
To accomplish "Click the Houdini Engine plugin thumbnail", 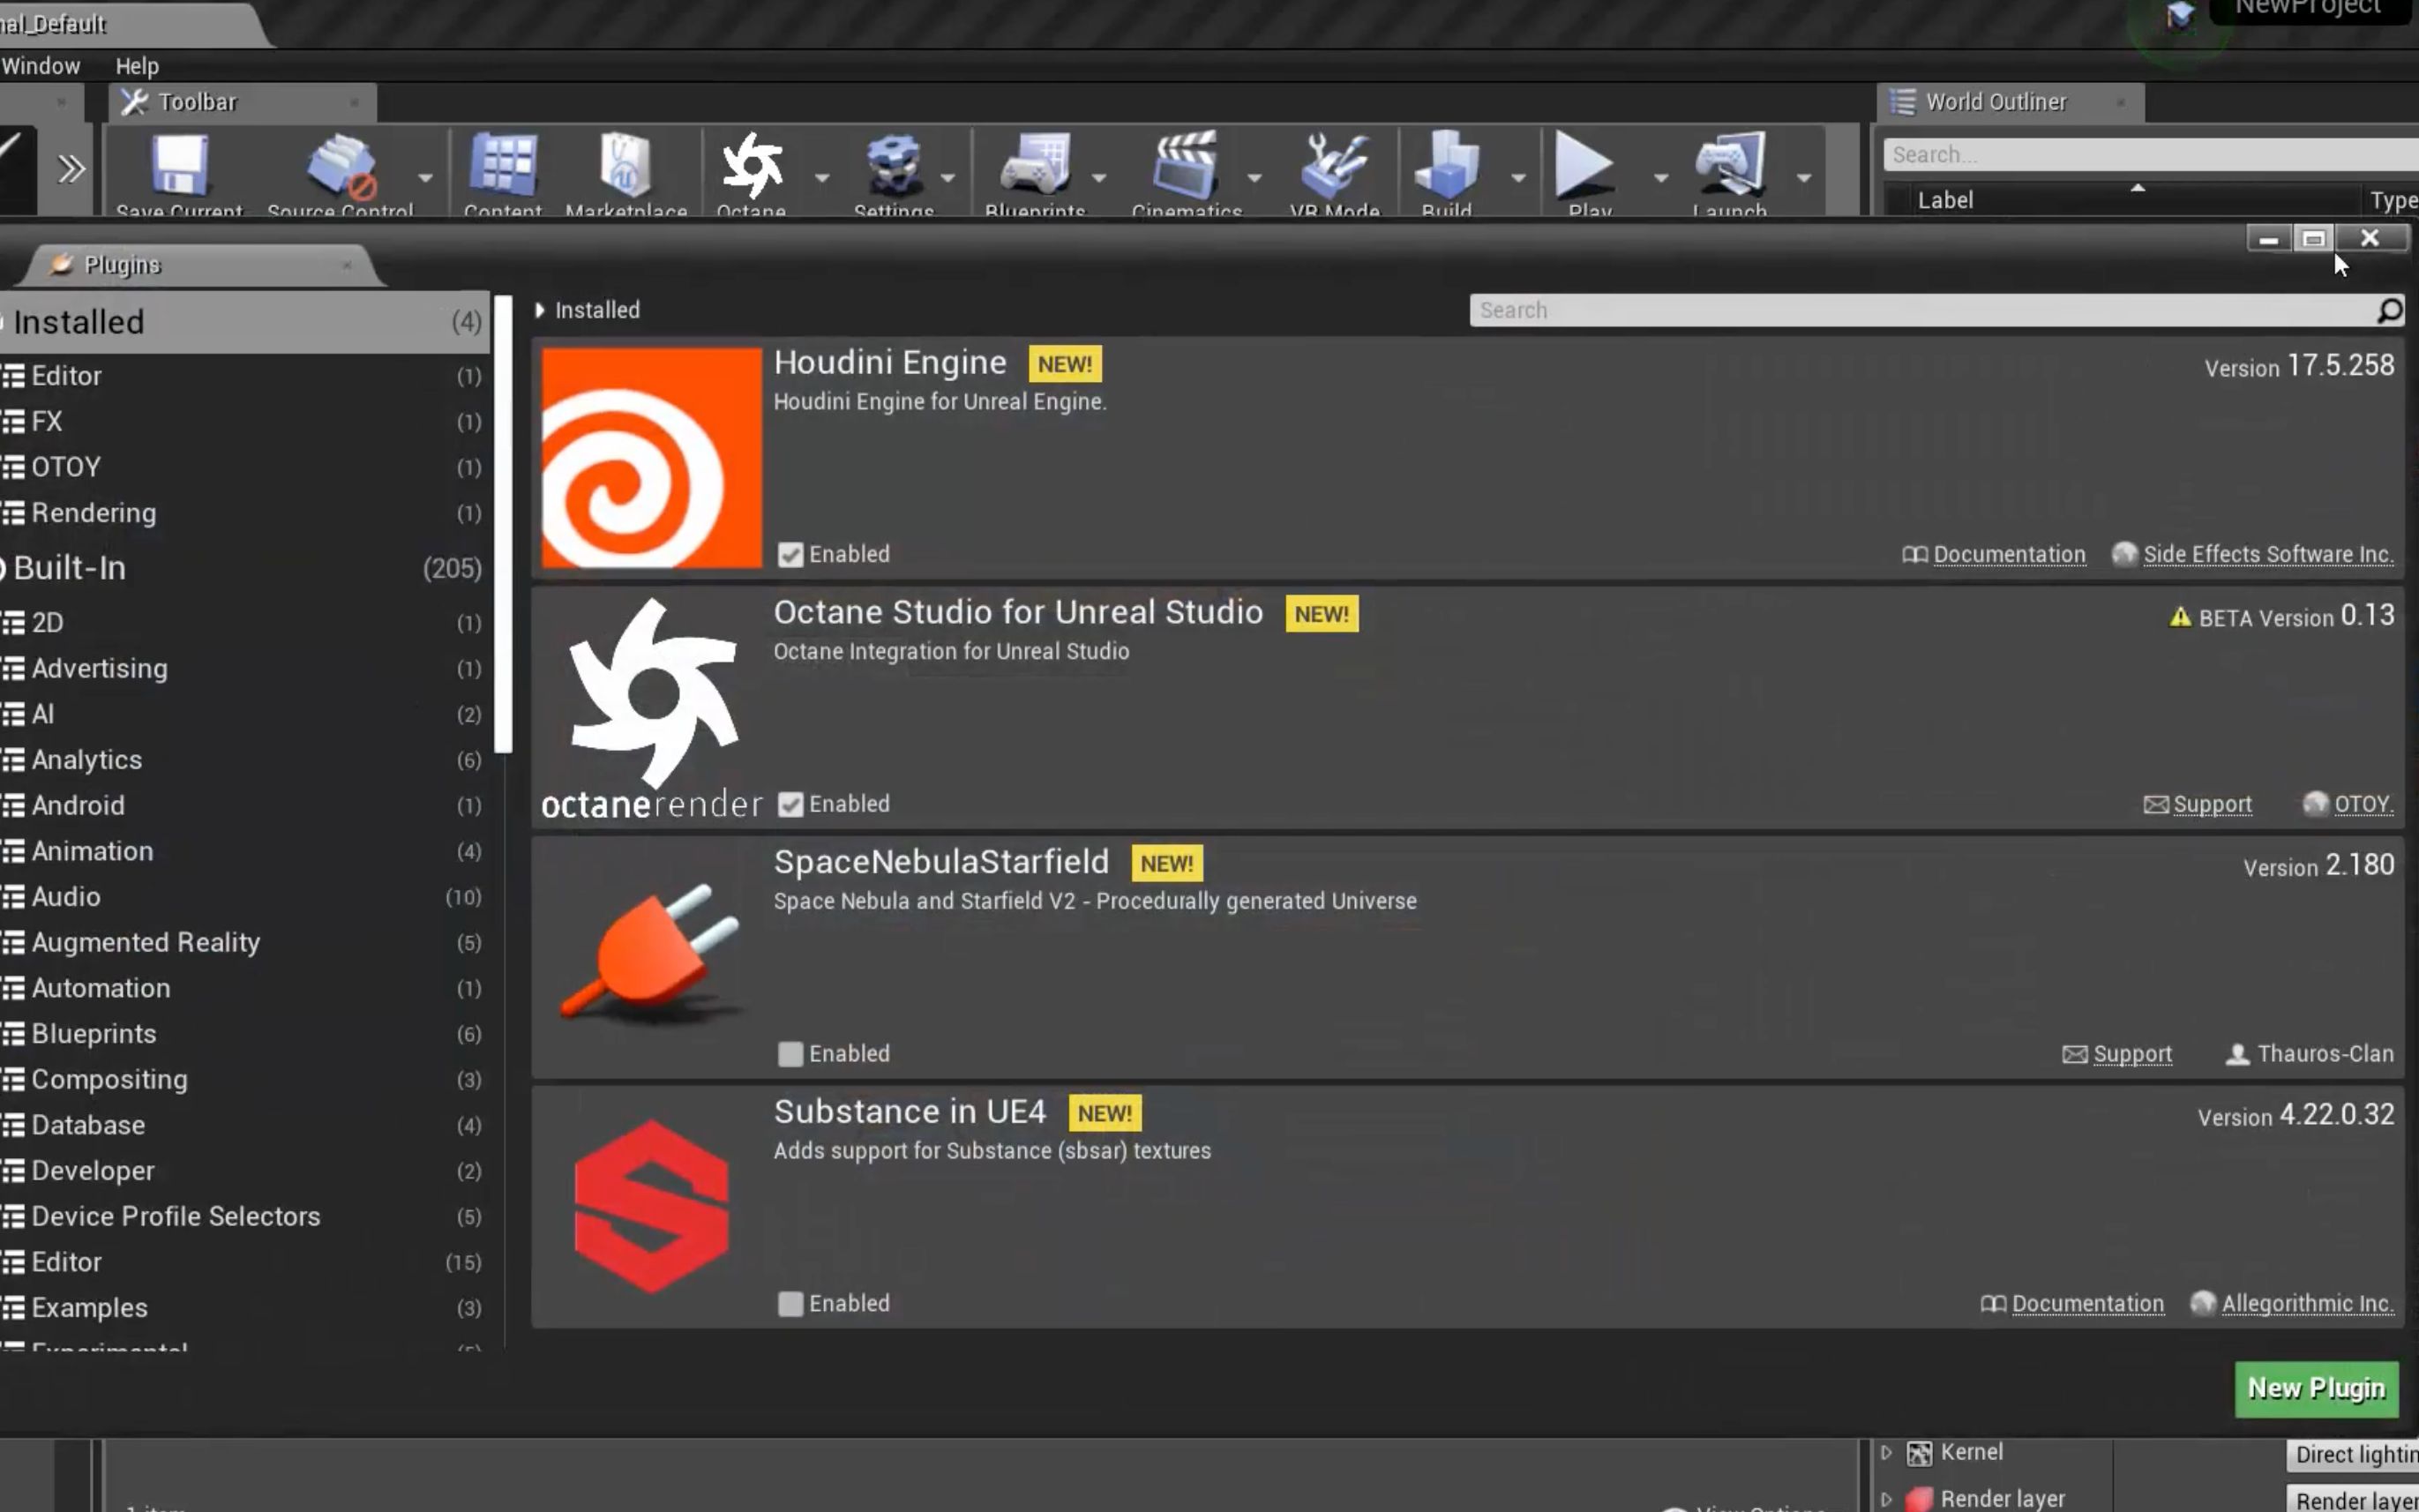I will pos(651,458).
